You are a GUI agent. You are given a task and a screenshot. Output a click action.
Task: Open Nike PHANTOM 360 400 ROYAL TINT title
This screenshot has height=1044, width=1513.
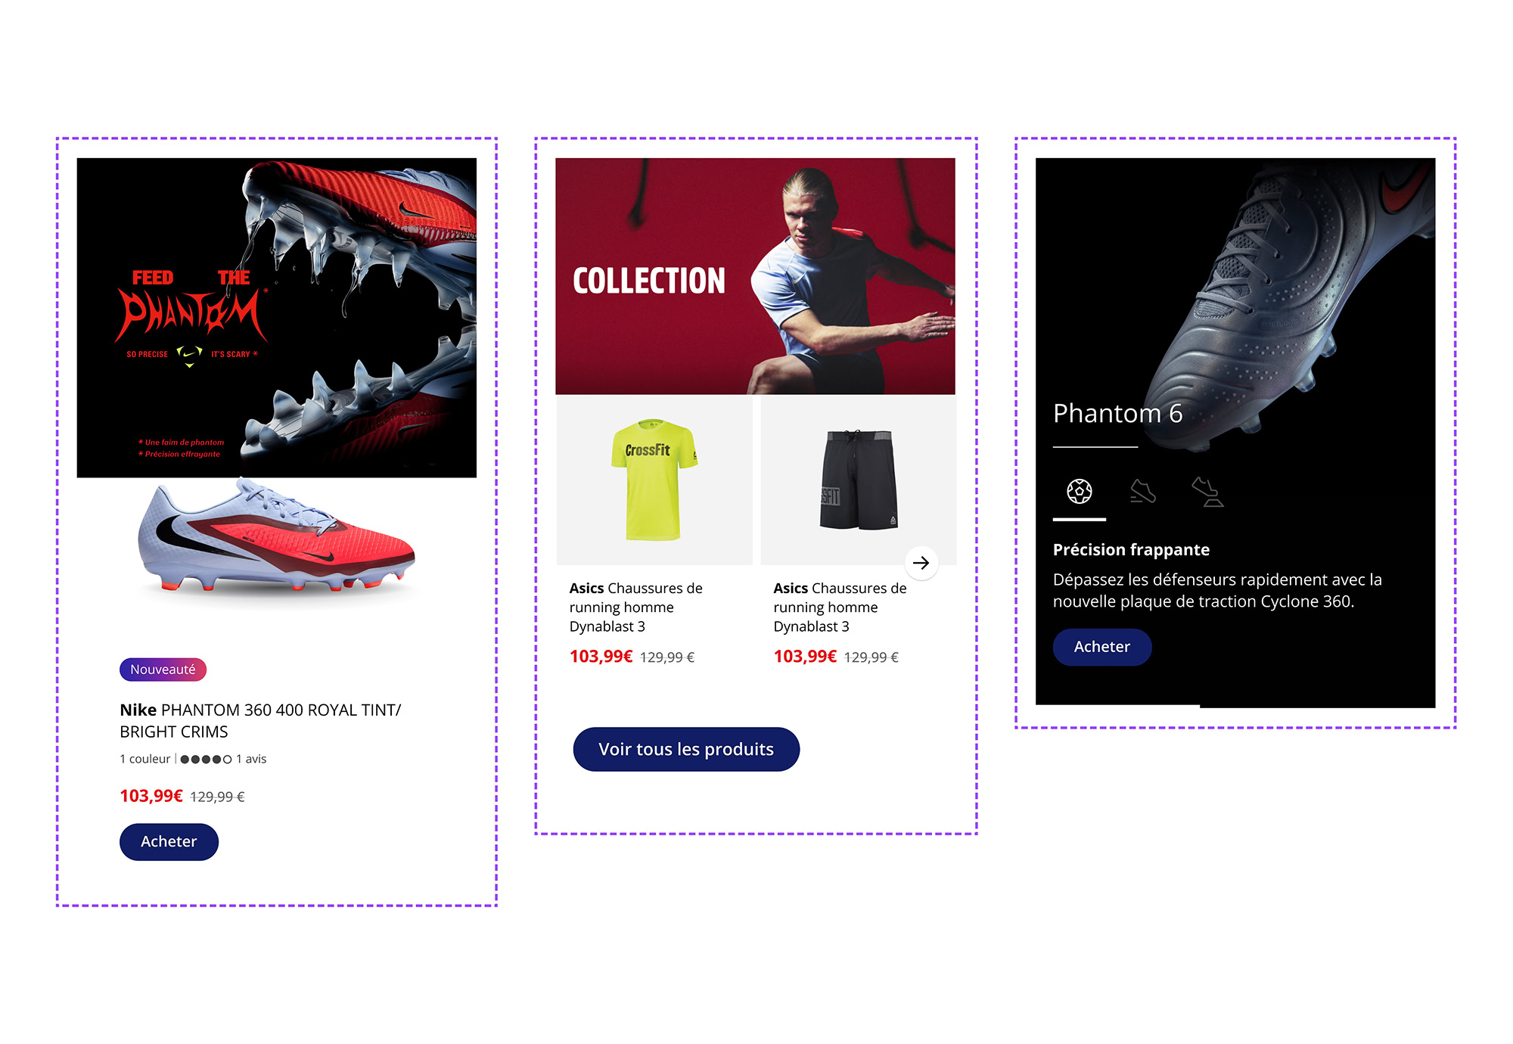[260, 721]
